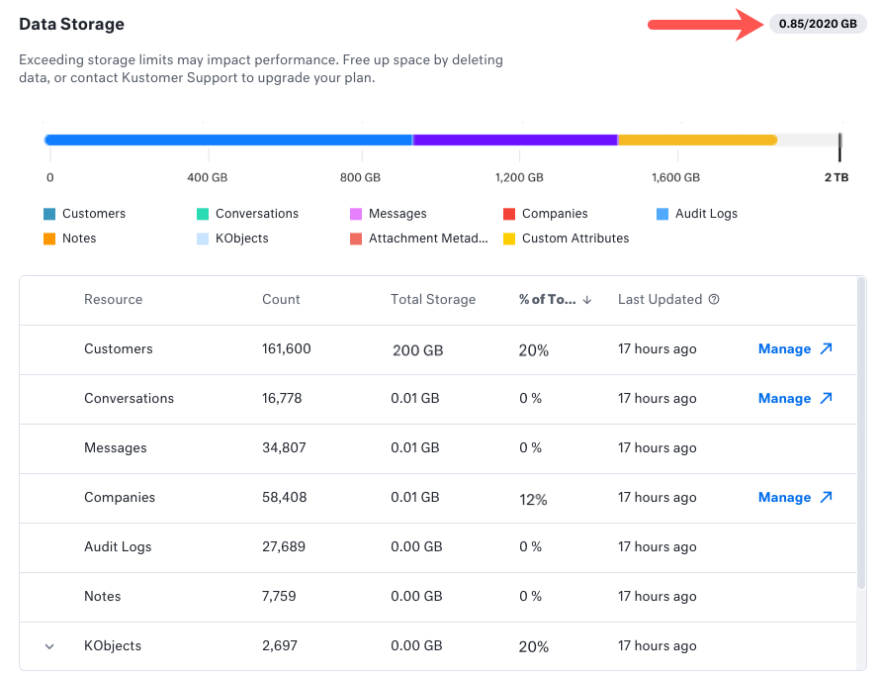Click the KObjects legend color swatch

click(x=203, y=239)
